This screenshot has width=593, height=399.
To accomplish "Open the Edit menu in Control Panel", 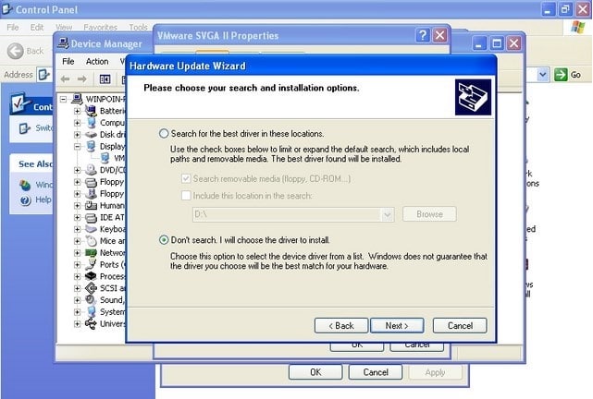I will pyautogui.click(x=37, y=27).
